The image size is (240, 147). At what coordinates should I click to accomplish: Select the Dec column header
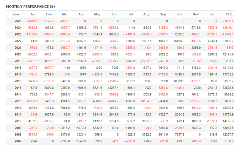212,14
